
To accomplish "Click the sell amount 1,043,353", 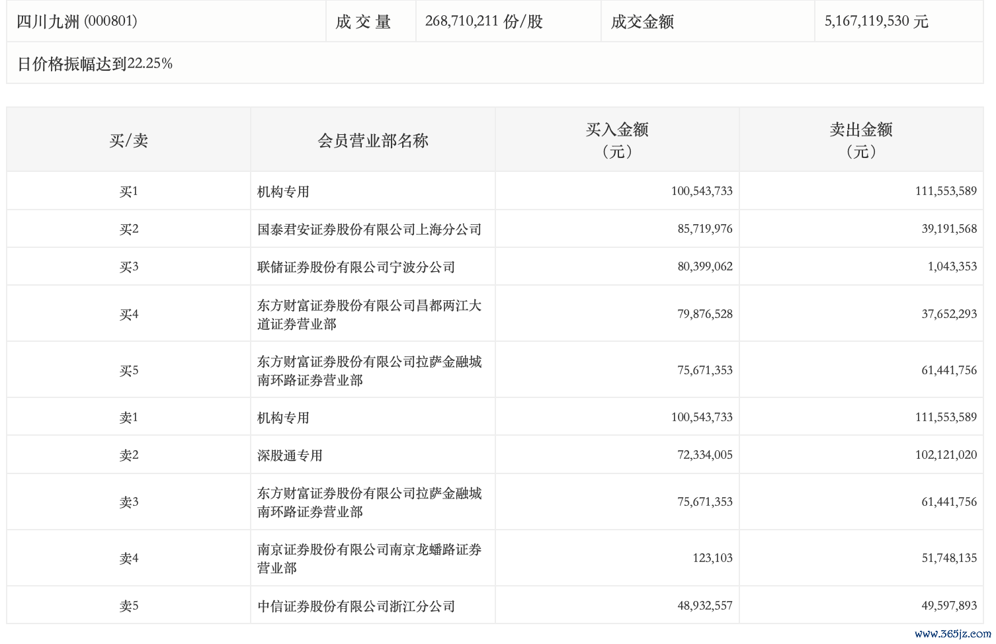I will click(952, 266).
